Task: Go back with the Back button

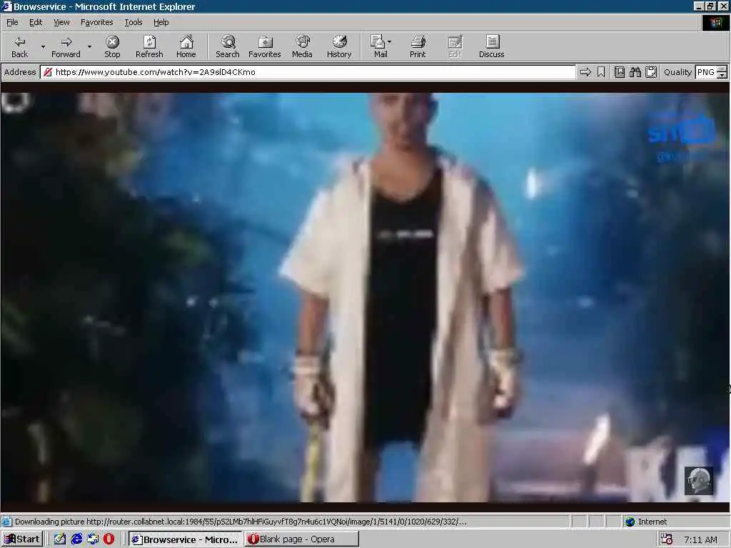Action: pos(19,46)
